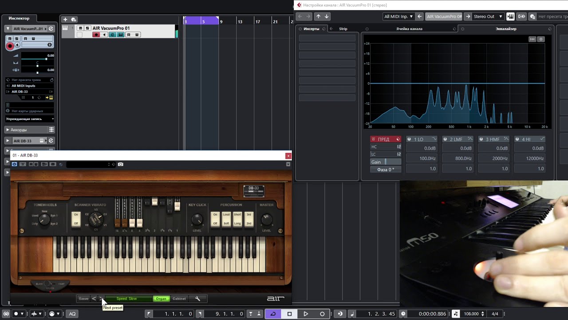Toggle Percussion 3rd/2nd harmonic switch
The image size is (568, 320).
[249, 219]
